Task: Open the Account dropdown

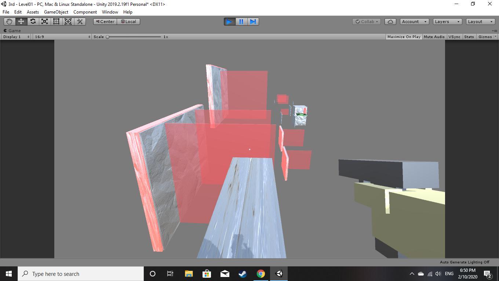Action: (x=414, y=22)
